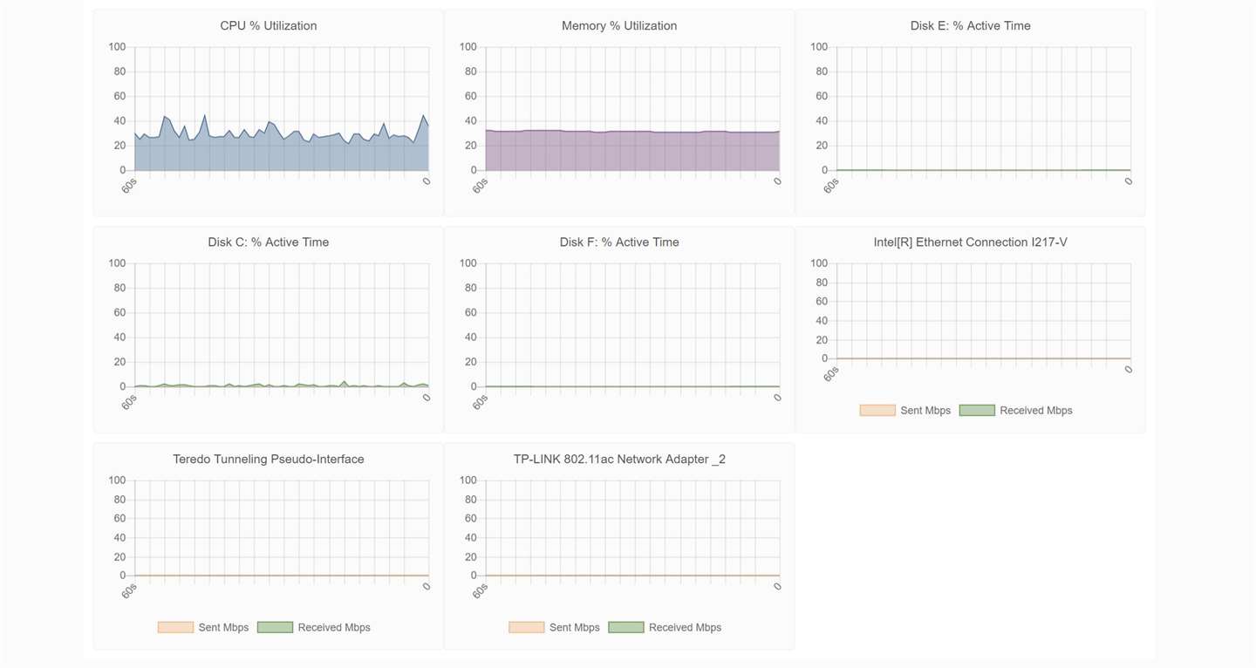Toggle Sent Mbps legend in Intel Ethernet chart

[904, 410]
